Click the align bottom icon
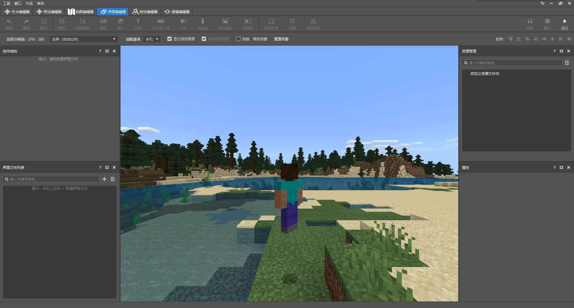Viewport: 574px width, 308px height. pos(519,39)
